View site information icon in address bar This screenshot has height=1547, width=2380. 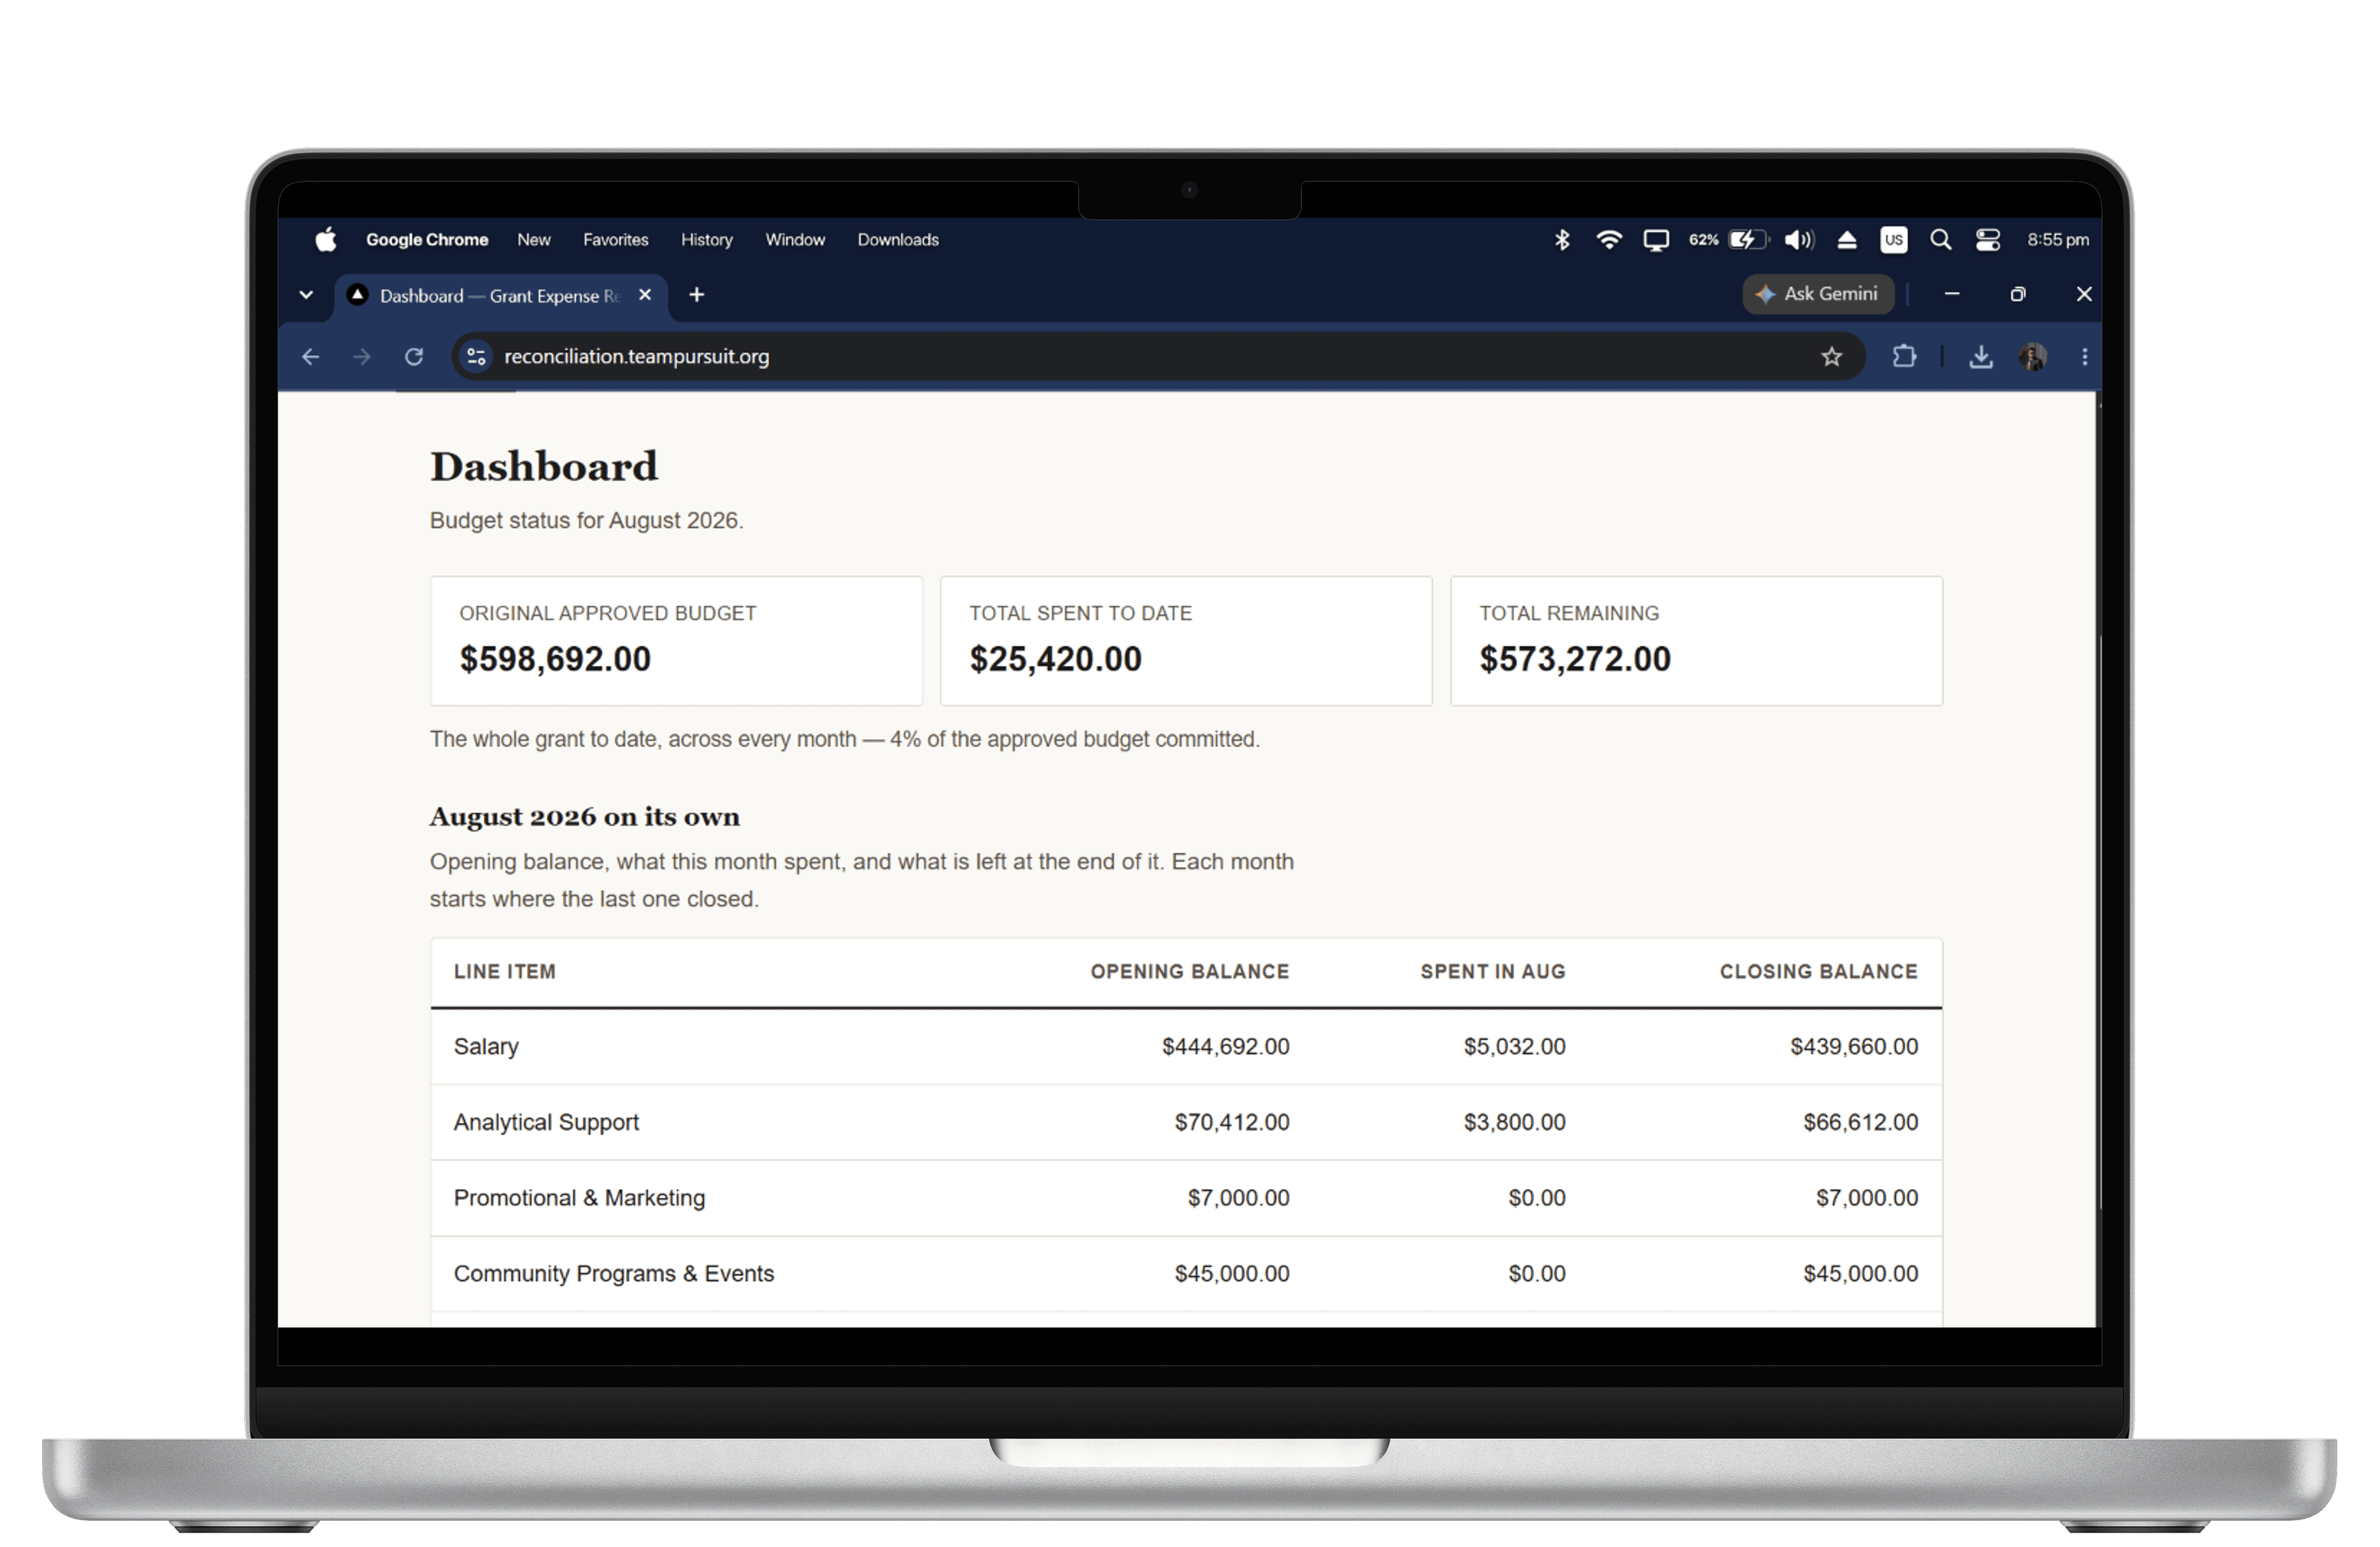(476, 357)
